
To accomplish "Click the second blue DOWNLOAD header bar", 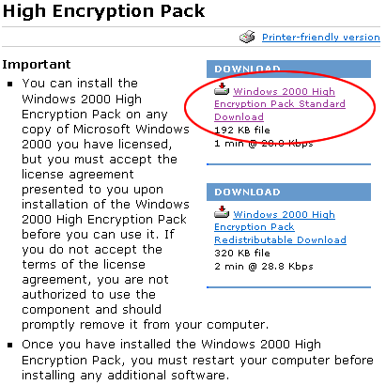I will coord(288,192).
